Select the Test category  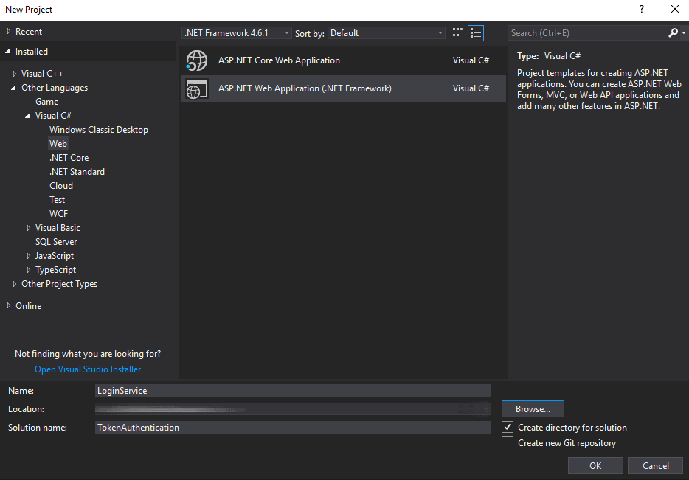[x=57, y=200]
